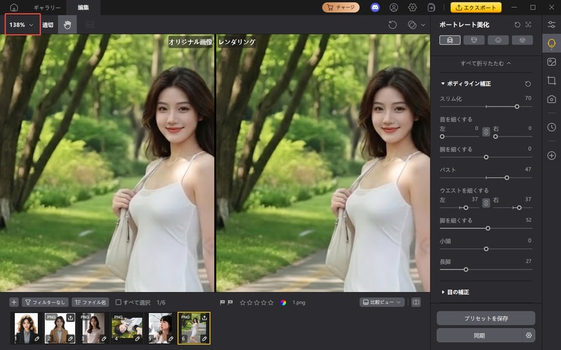
Task: Adjust the ウエスト 右 slider
Action: [519, 207]
